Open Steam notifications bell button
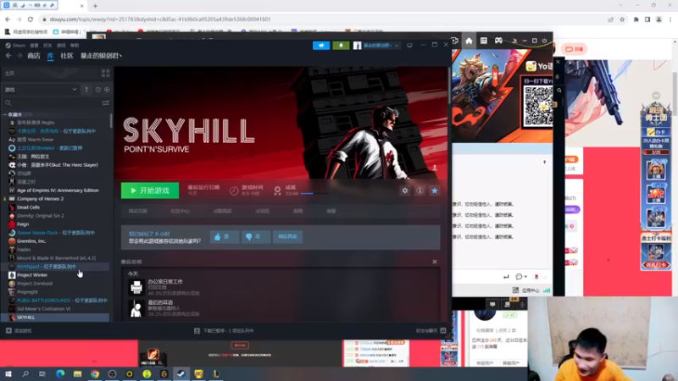Viewport: 678px width, 381px height. point(341,46)
